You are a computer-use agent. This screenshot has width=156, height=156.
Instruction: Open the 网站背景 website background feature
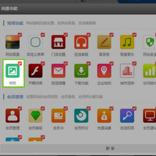[13, 42]
